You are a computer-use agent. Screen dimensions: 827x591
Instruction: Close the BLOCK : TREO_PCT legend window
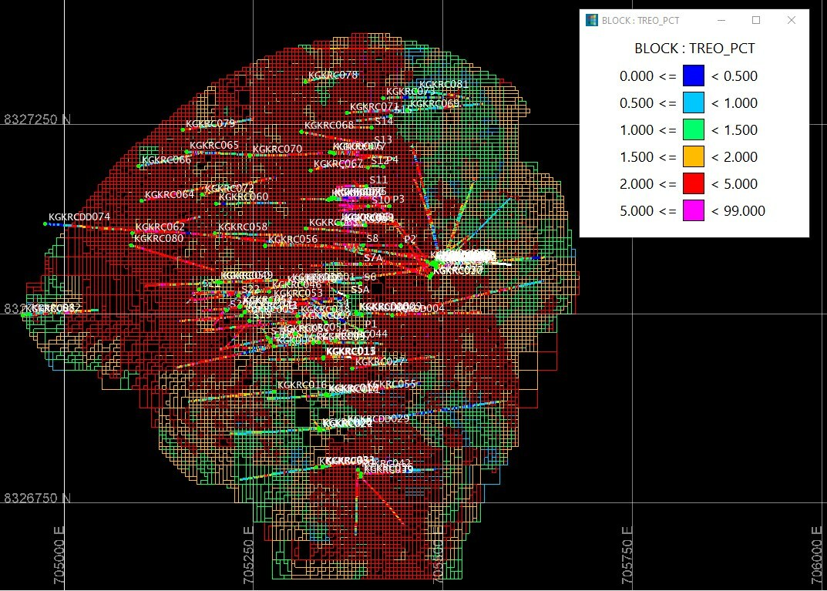[x=792, y=21]
